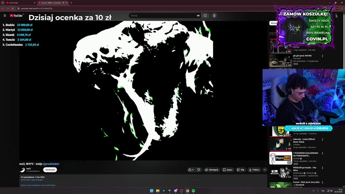345x194 pixels.
Task: Open the tab search dropdown arrow
Action: [3, 3]
